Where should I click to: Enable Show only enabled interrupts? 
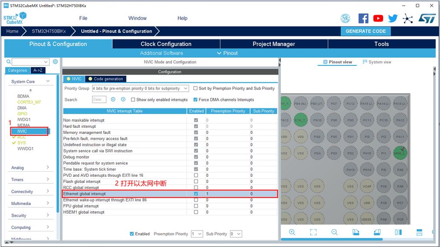tap(133, 100)
